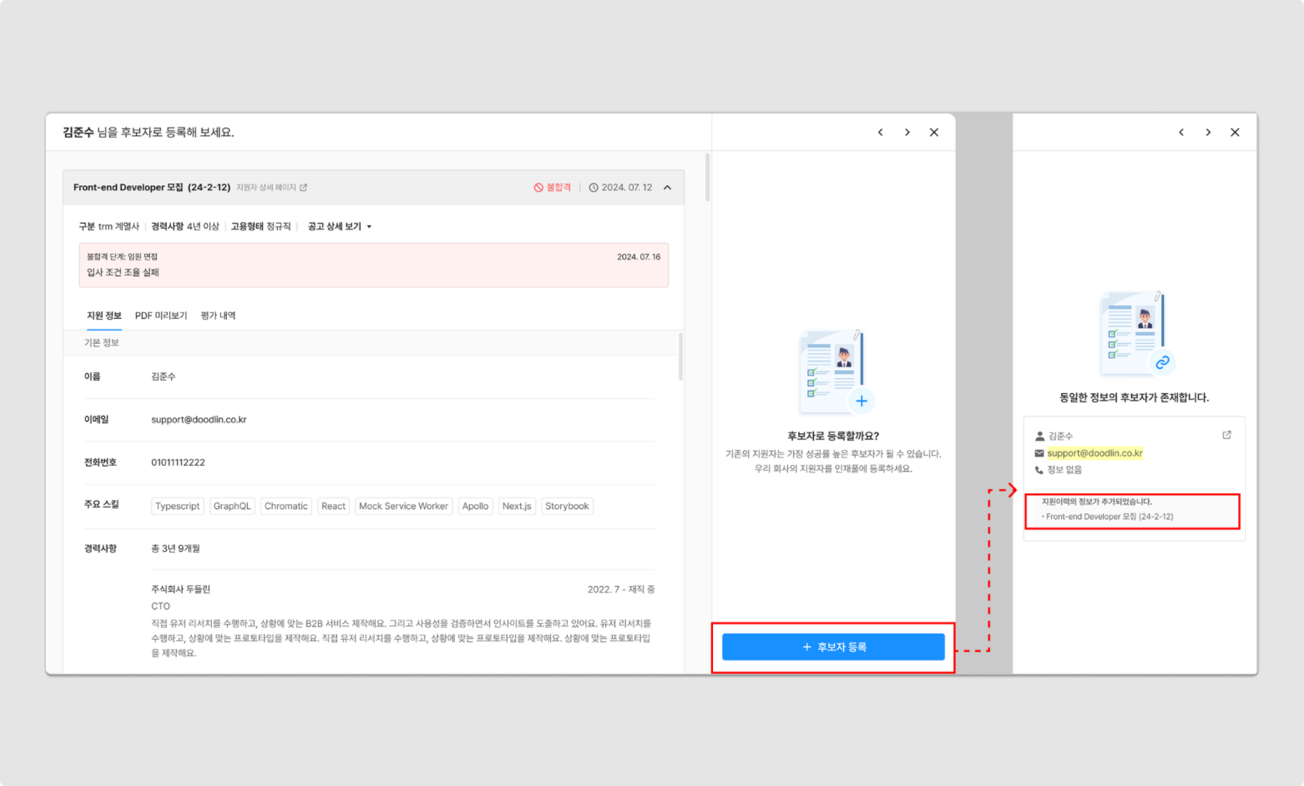Click the main content vertical scrollbar
The width and height of the screenshot is (1304, 786).
707,178
